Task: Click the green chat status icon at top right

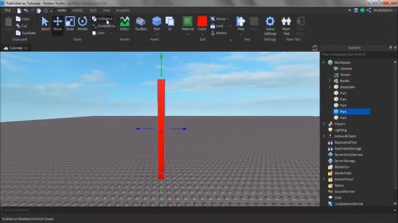Action: 363,10
